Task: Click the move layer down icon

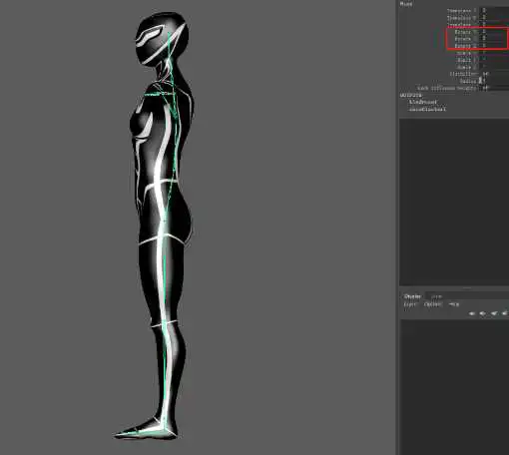Action: [x=482, y=313]
